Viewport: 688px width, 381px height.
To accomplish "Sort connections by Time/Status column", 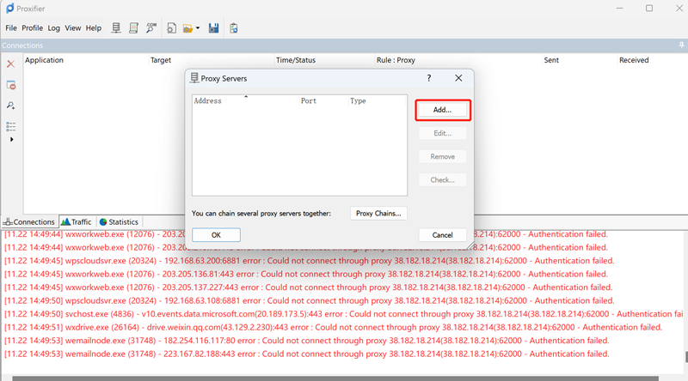I will [x=325, y=60].
